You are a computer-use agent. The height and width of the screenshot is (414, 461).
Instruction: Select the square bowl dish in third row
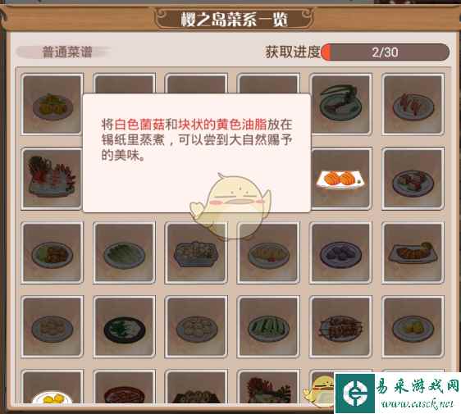click(x=196, y=253)
